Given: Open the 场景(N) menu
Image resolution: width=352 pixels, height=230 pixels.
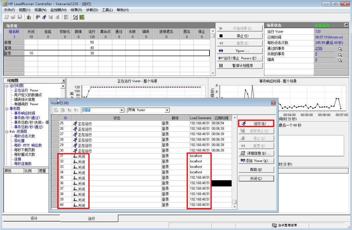Looking at the screenshot, I should click(x=40, y=10).
